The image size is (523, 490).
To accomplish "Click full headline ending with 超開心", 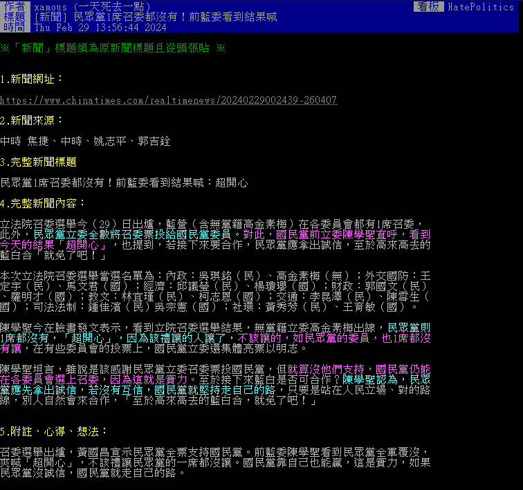I will 124,182.
